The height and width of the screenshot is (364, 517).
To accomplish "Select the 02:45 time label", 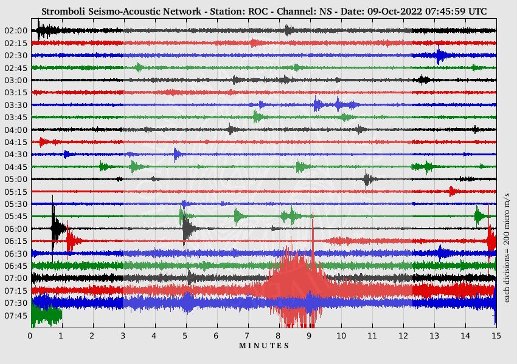I will [x=16, y=68].
